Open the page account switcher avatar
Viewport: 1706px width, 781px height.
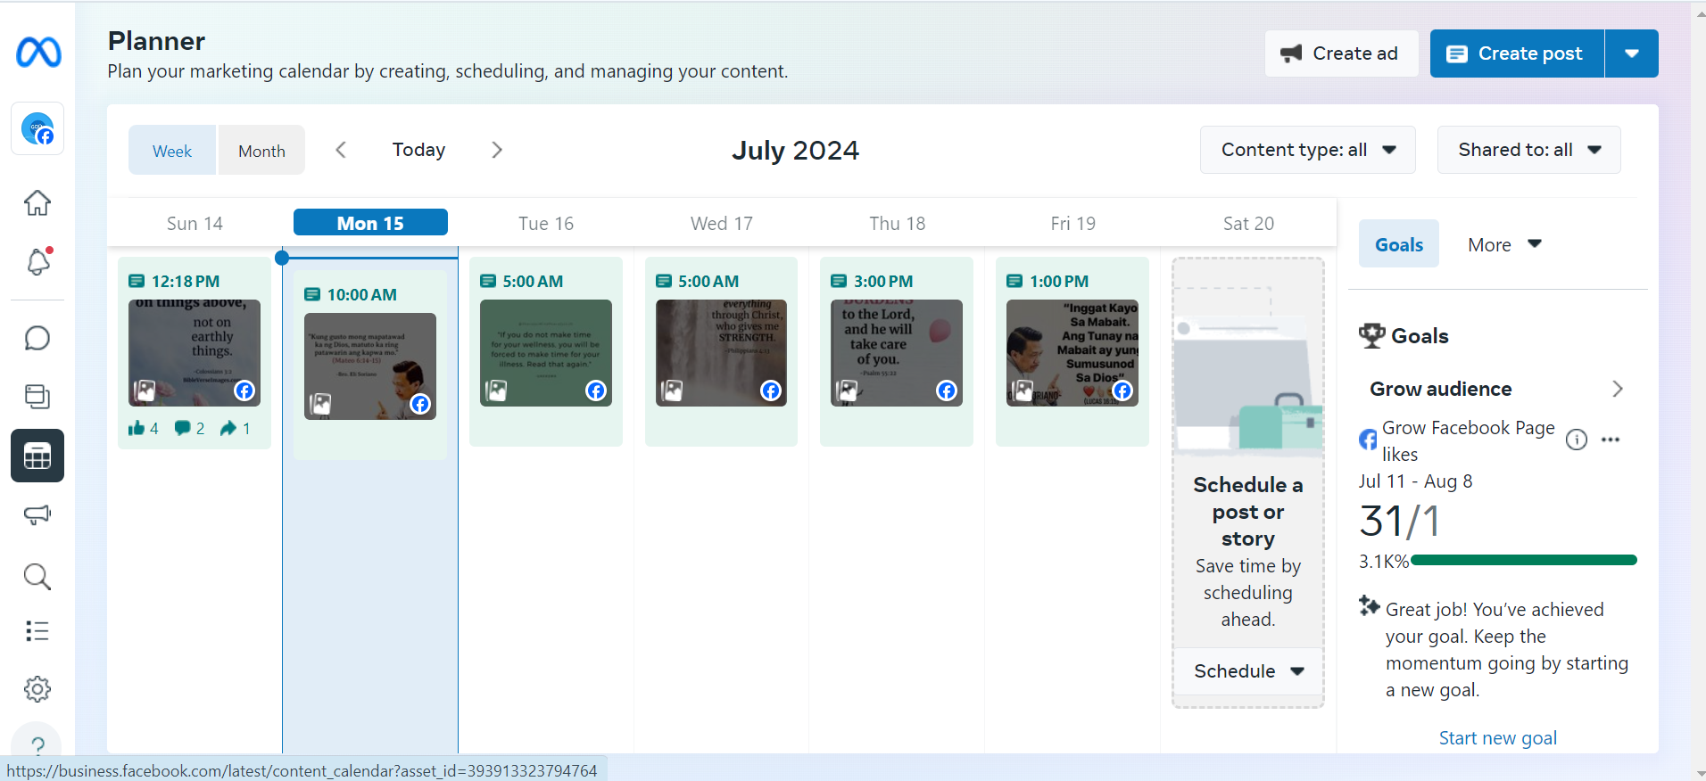click(37, 128)
